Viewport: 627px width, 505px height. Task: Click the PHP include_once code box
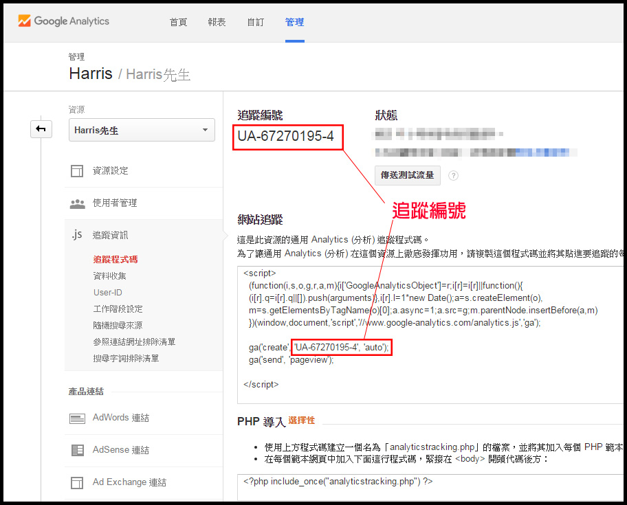[x=430, y=487]
